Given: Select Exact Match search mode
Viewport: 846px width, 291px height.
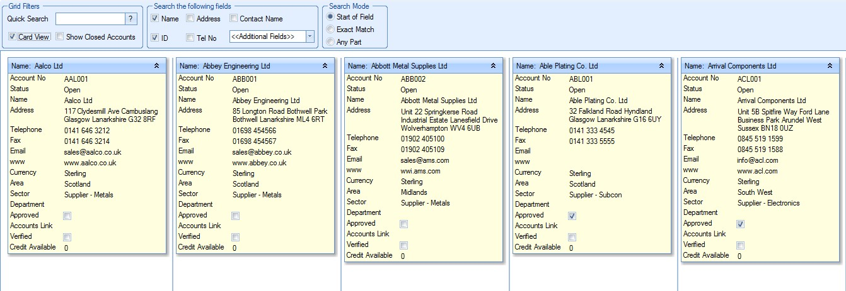Looking at the screenshot, I should click(330, 30).
